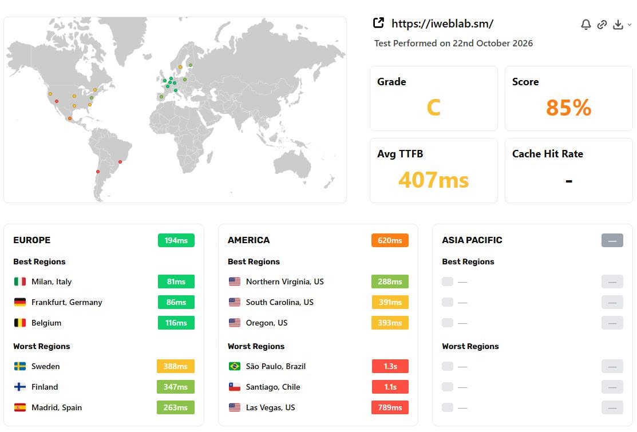This screenshot has width=637, height=432.
Task: Click the Italy flag for Milan
Action: click(x=20, y=282)
